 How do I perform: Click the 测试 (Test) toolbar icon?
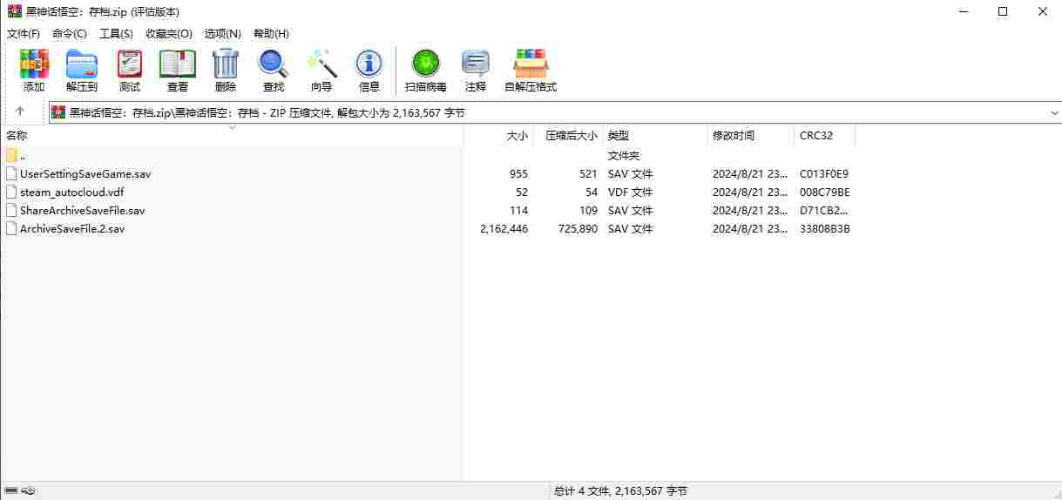130,64
